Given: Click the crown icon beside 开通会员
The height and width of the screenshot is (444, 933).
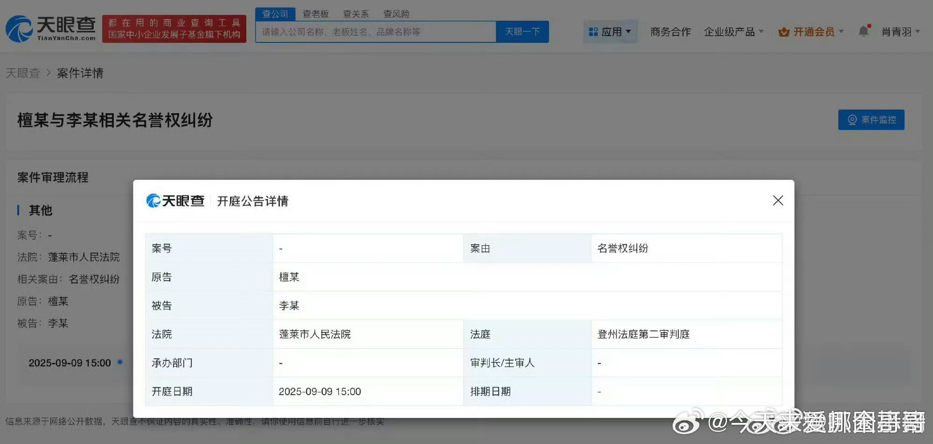Looking at the screenshot, I should (784, 32).
